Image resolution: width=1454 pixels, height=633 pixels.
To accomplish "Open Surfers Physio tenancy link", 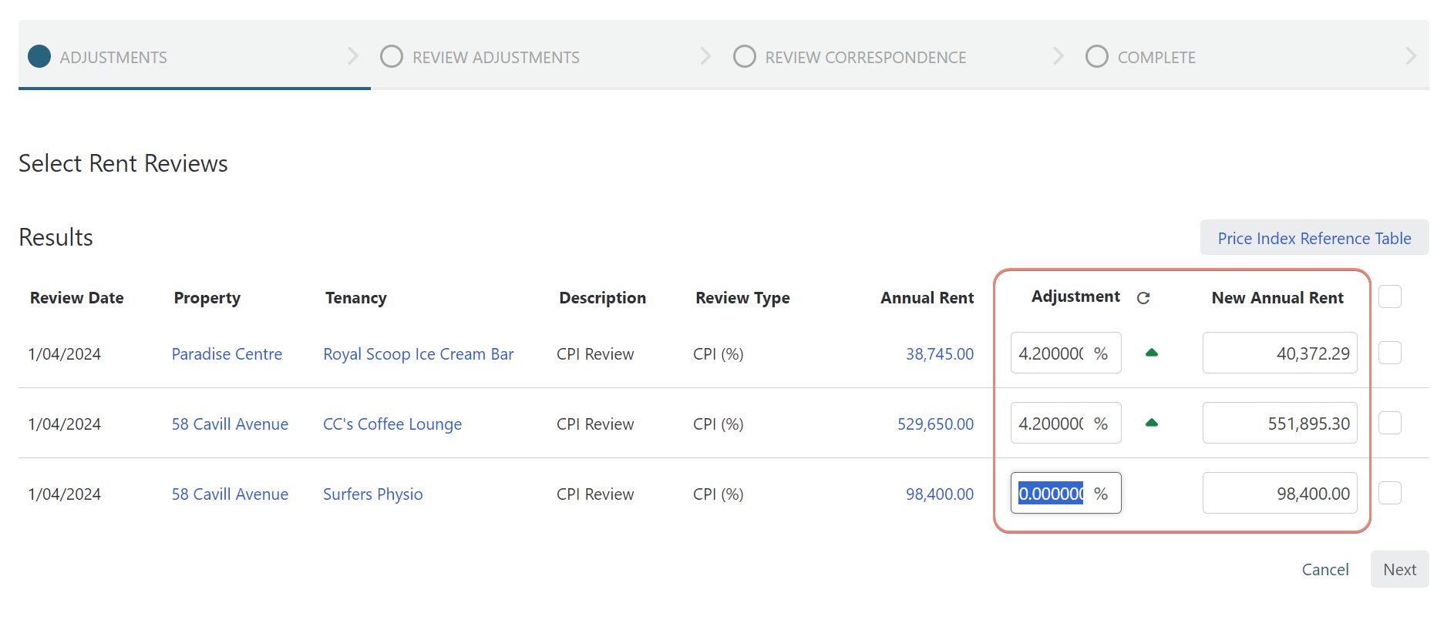I will pyautogui.click(x=372, y=494).
